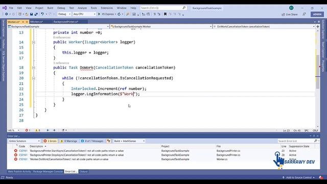The height and width of the screenshot is (184, 327).
Task: Open the Build + IntelliSense dropdown
Action: tap(129, 141)
